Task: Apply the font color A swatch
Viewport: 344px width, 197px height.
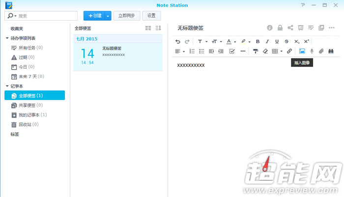Action: pos(229,41)
